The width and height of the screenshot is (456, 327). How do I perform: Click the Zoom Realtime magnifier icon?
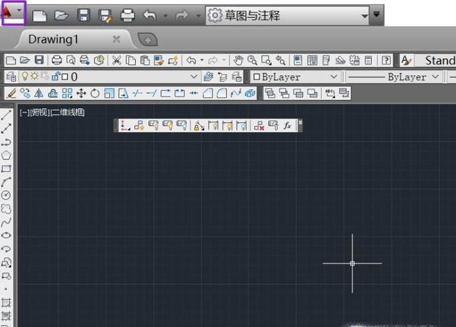point(252,60)
